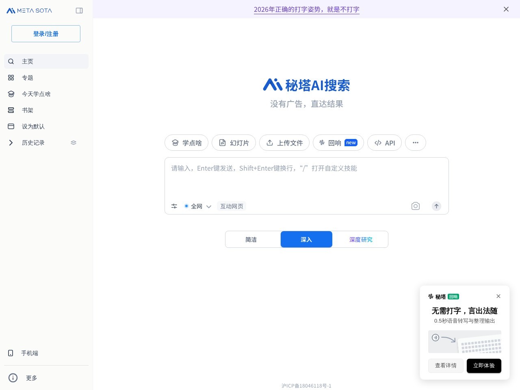Click the 上传文件 upload icon
The width and height of the screenshot is (520, 390).
(x=270, y=143)
